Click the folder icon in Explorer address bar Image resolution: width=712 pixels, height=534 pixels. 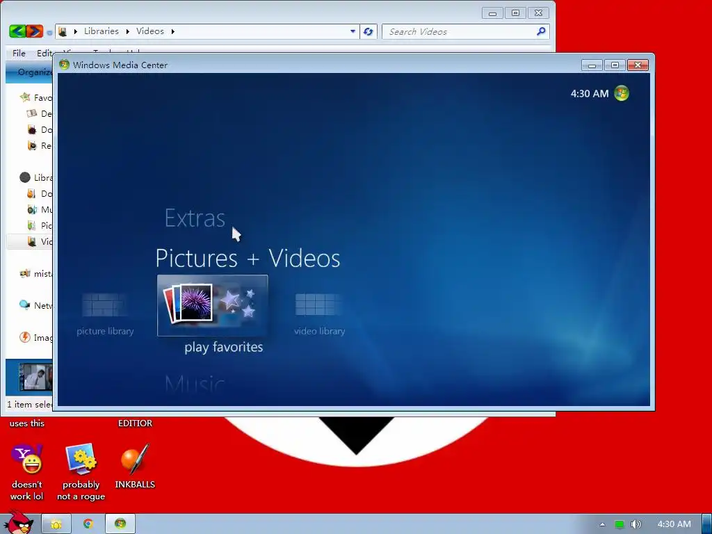coord(63,31)
